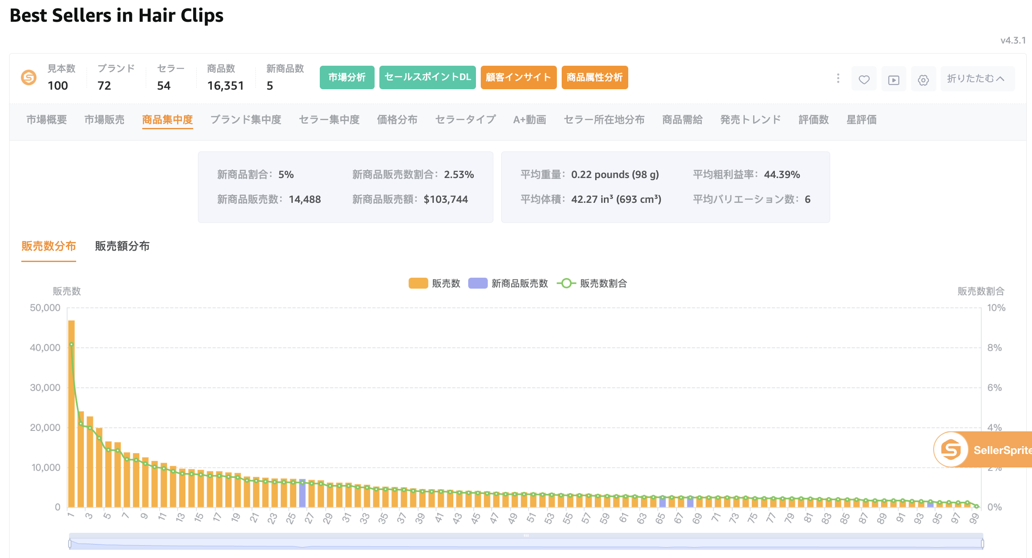1032x558 pixels.
Task: Click the 商品数 value 16,351
Action: 225,86
